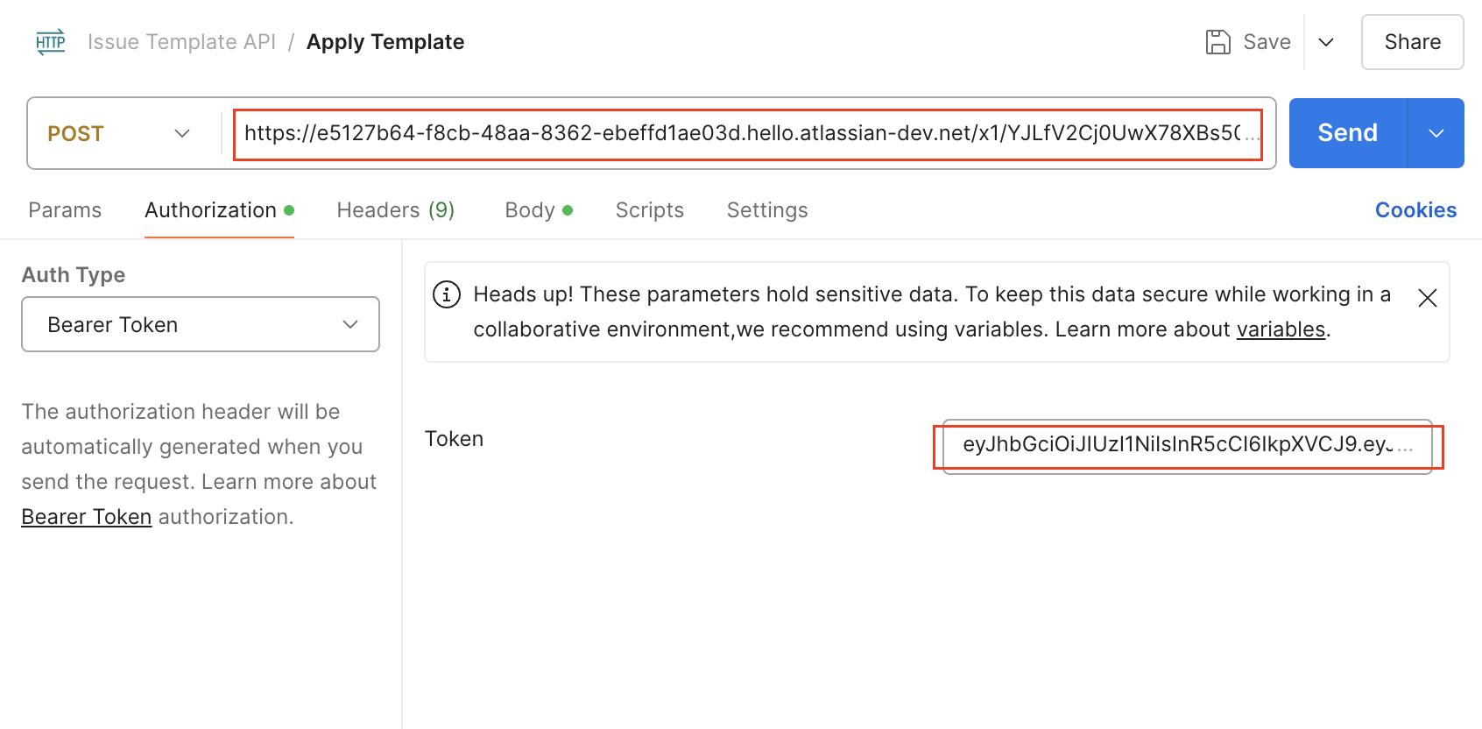1482x729 pixels.
Task: Open the POST method dropdown
Action: tap(118, 133)
